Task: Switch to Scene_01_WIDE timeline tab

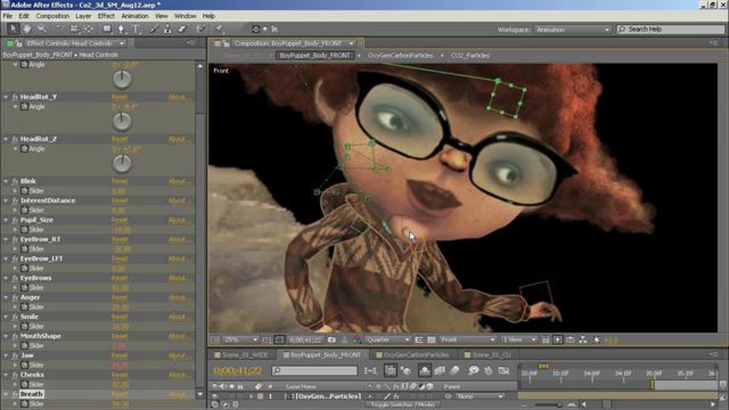Action: coord(242,355)
